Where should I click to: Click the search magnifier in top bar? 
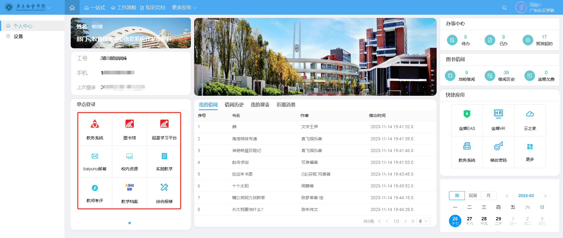point(504,8)
